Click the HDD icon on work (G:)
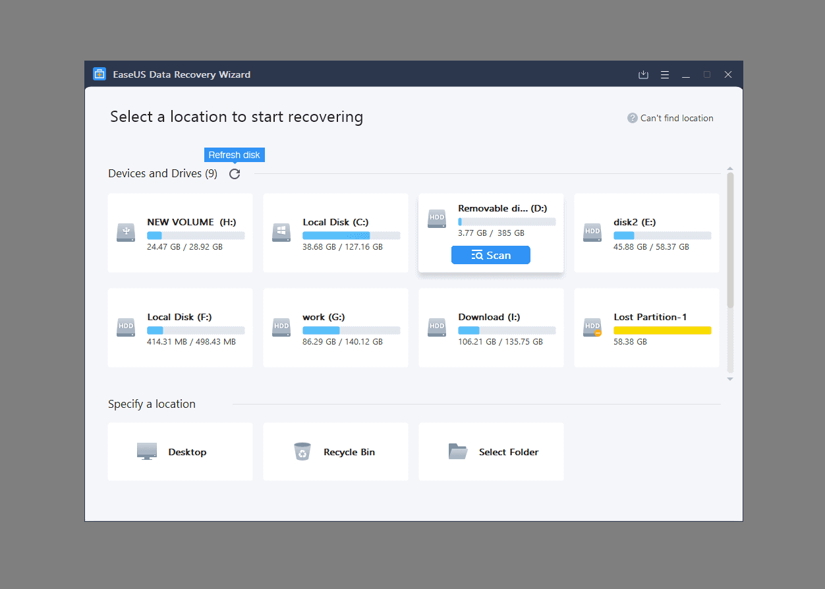825x589 pixels. [x=281, y=327]
